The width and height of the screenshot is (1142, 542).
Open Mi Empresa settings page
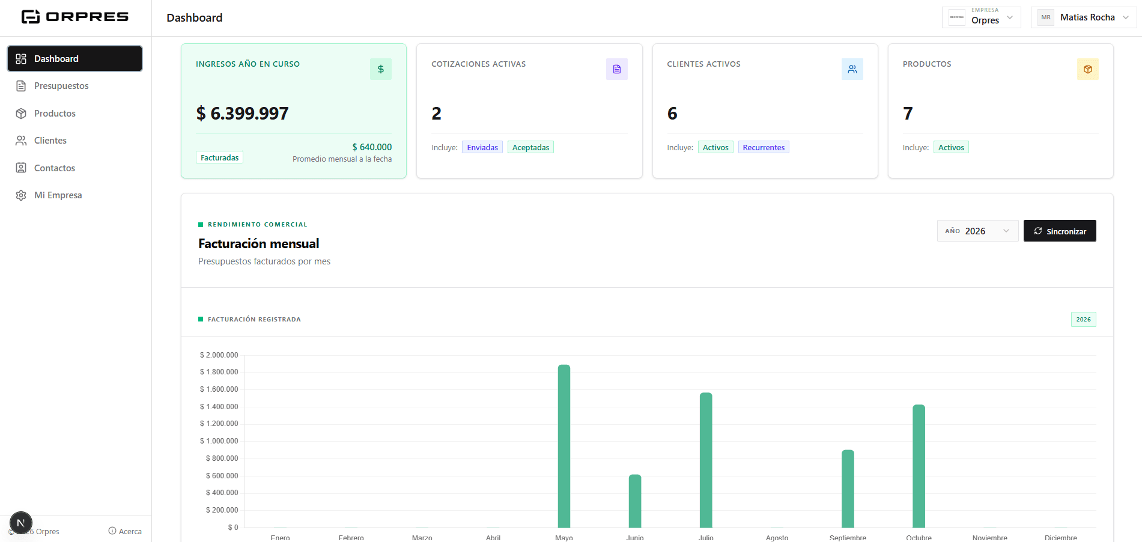coord(75,195)
